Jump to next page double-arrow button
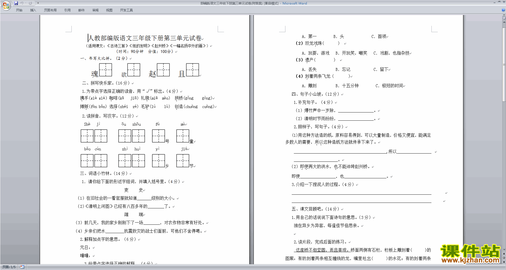 (x=504, y=262)
